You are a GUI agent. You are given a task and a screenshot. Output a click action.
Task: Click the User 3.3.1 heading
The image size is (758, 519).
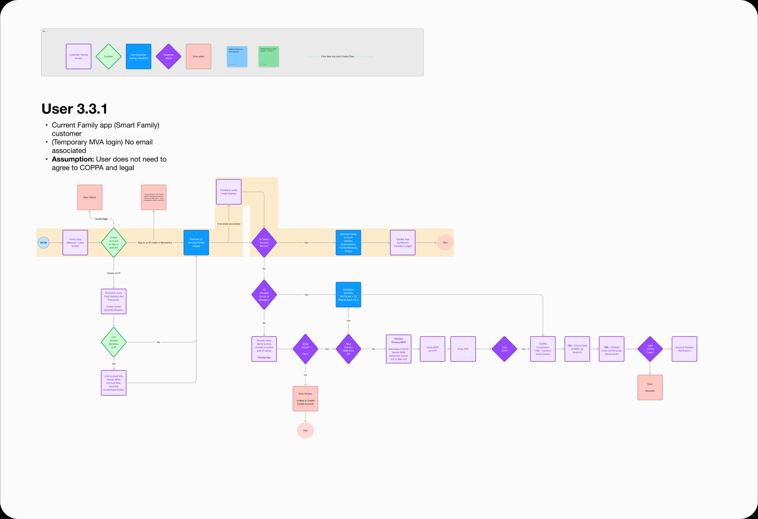[x=74, y=109]
